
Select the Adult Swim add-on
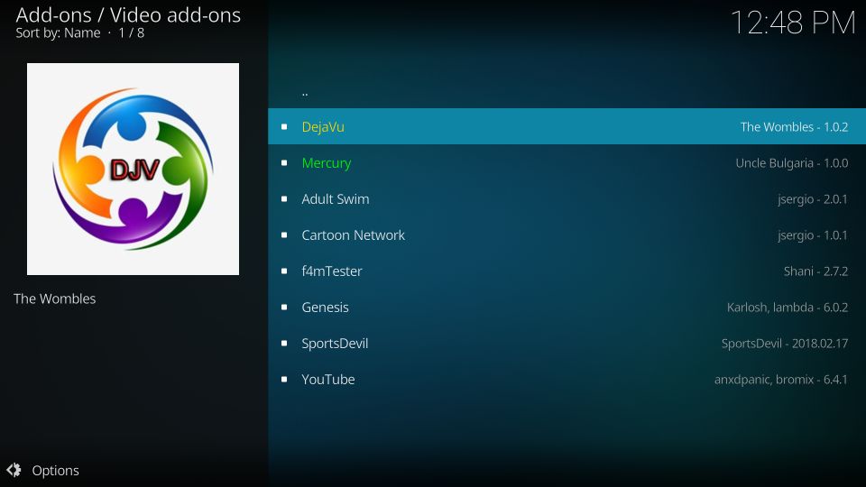(x=567, y=198)
